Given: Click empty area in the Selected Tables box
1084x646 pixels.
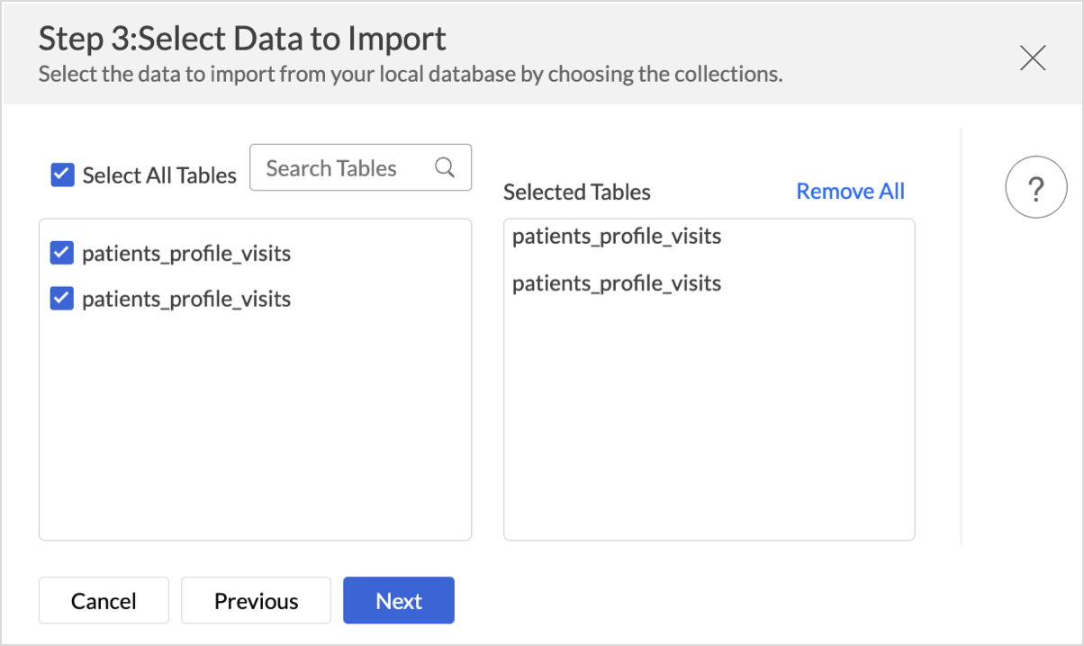Looking at the screenshot, I should click(709, 423).
